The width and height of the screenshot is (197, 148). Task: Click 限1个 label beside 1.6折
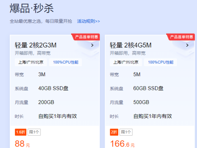click(x=34, y=132)
